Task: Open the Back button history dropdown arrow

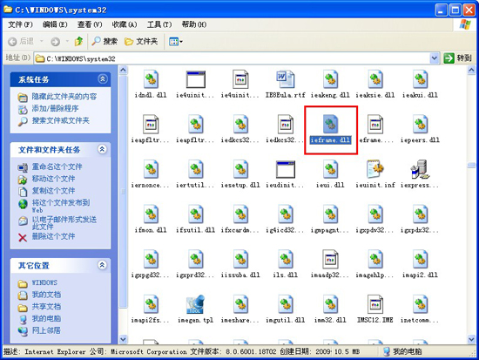Action: [41, 41]
